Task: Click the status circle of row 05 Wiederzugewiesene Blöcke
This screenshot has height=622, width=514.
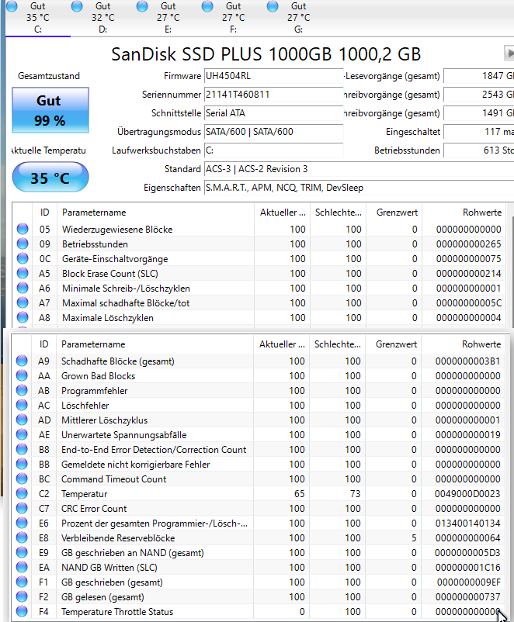Action: pyautogui.click(x=23, y=229)
